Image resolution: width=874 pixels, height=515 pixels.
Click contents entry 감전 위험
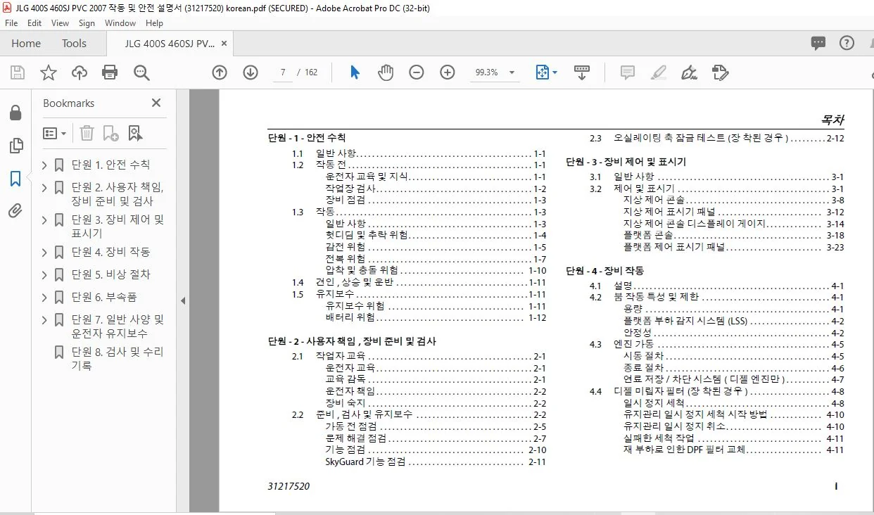436,247
